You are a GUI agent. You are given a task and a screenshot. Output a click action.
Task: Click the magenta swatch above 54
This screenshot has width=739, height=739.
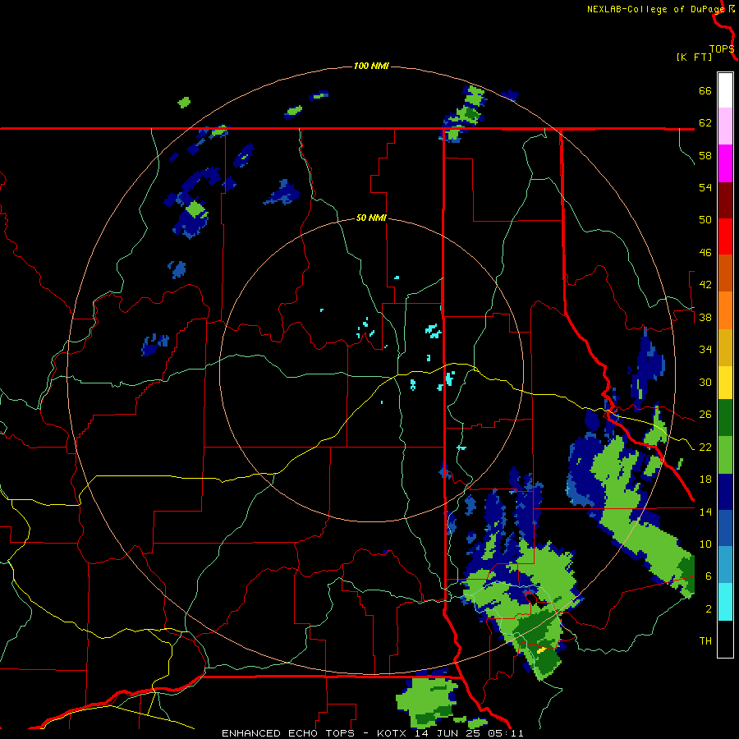coord(725,163)
